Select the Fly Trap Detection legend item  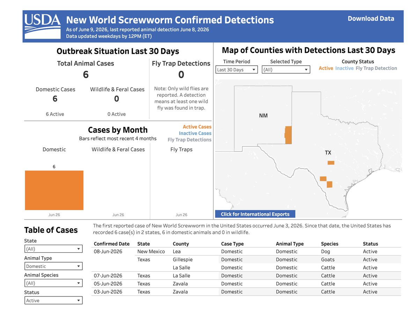376,68
